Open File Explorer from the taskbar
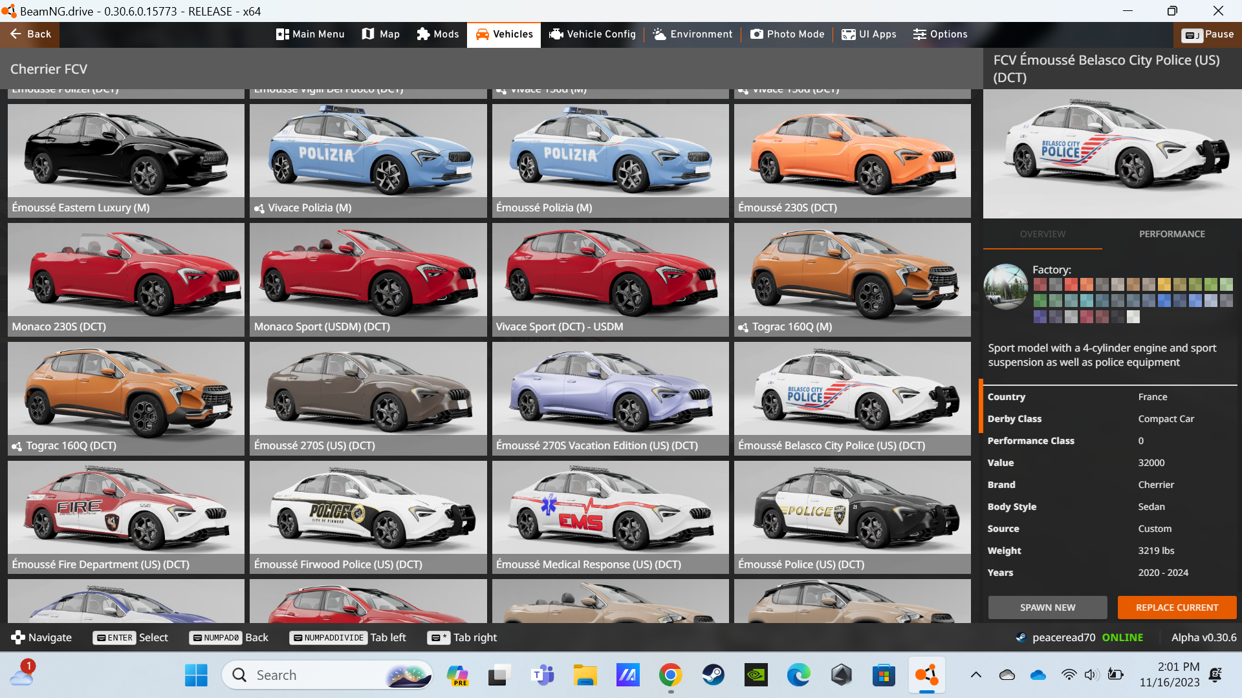Screen dimensions: 1242x698 point(585,675)
